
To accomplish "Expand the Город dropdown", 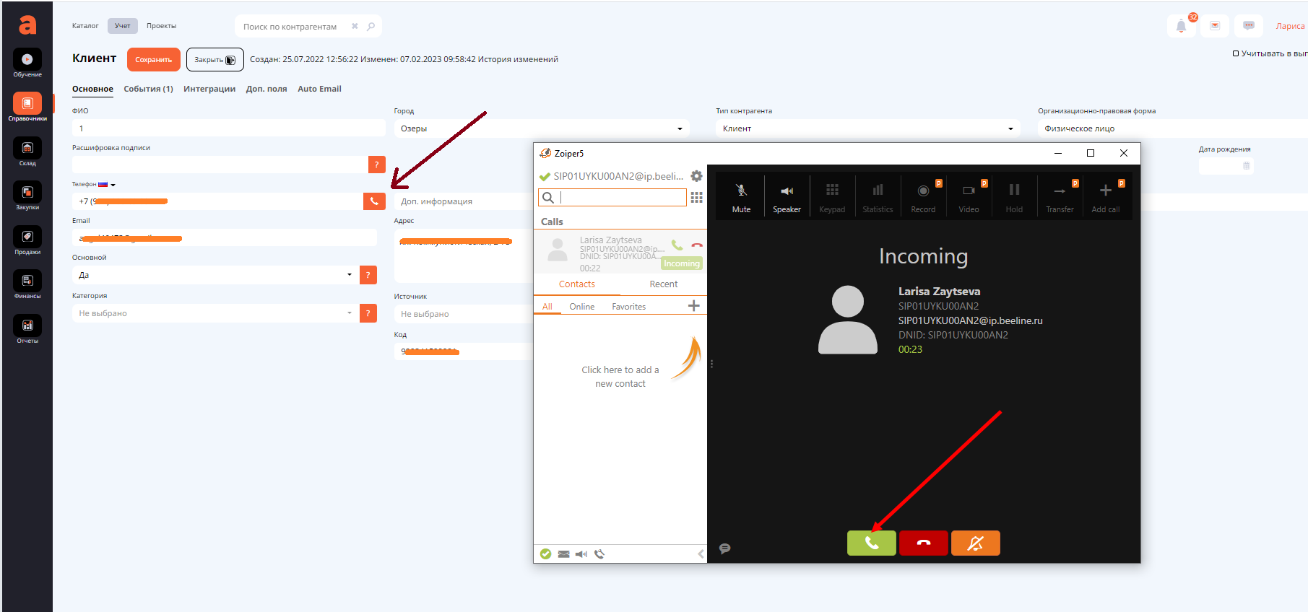I will click(x=679, y=128).
